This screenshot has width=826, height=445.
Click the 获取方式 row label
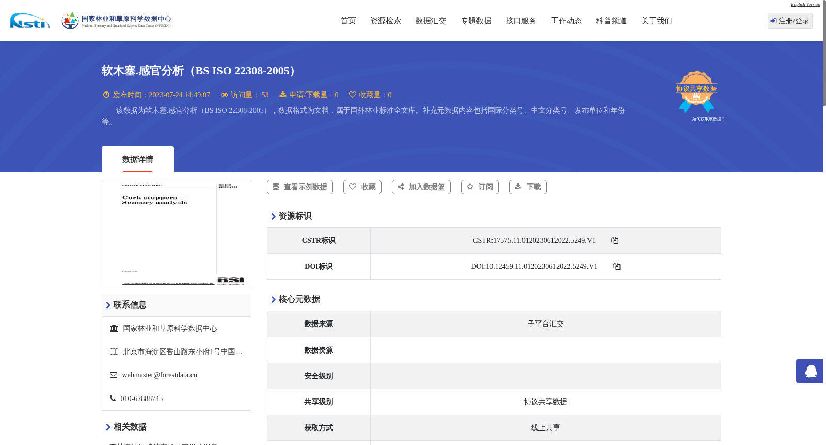319,427
